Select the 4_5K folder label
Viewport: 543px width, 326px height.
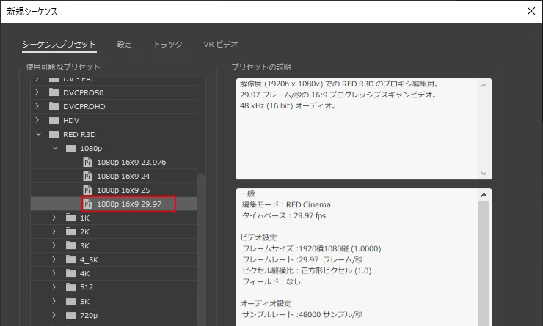pos(89,259)
